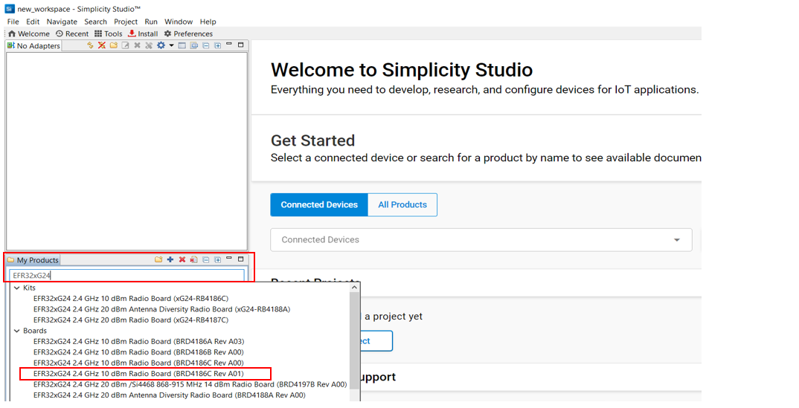
Task: Open the Window menu
Action: (x=179, y=22)
